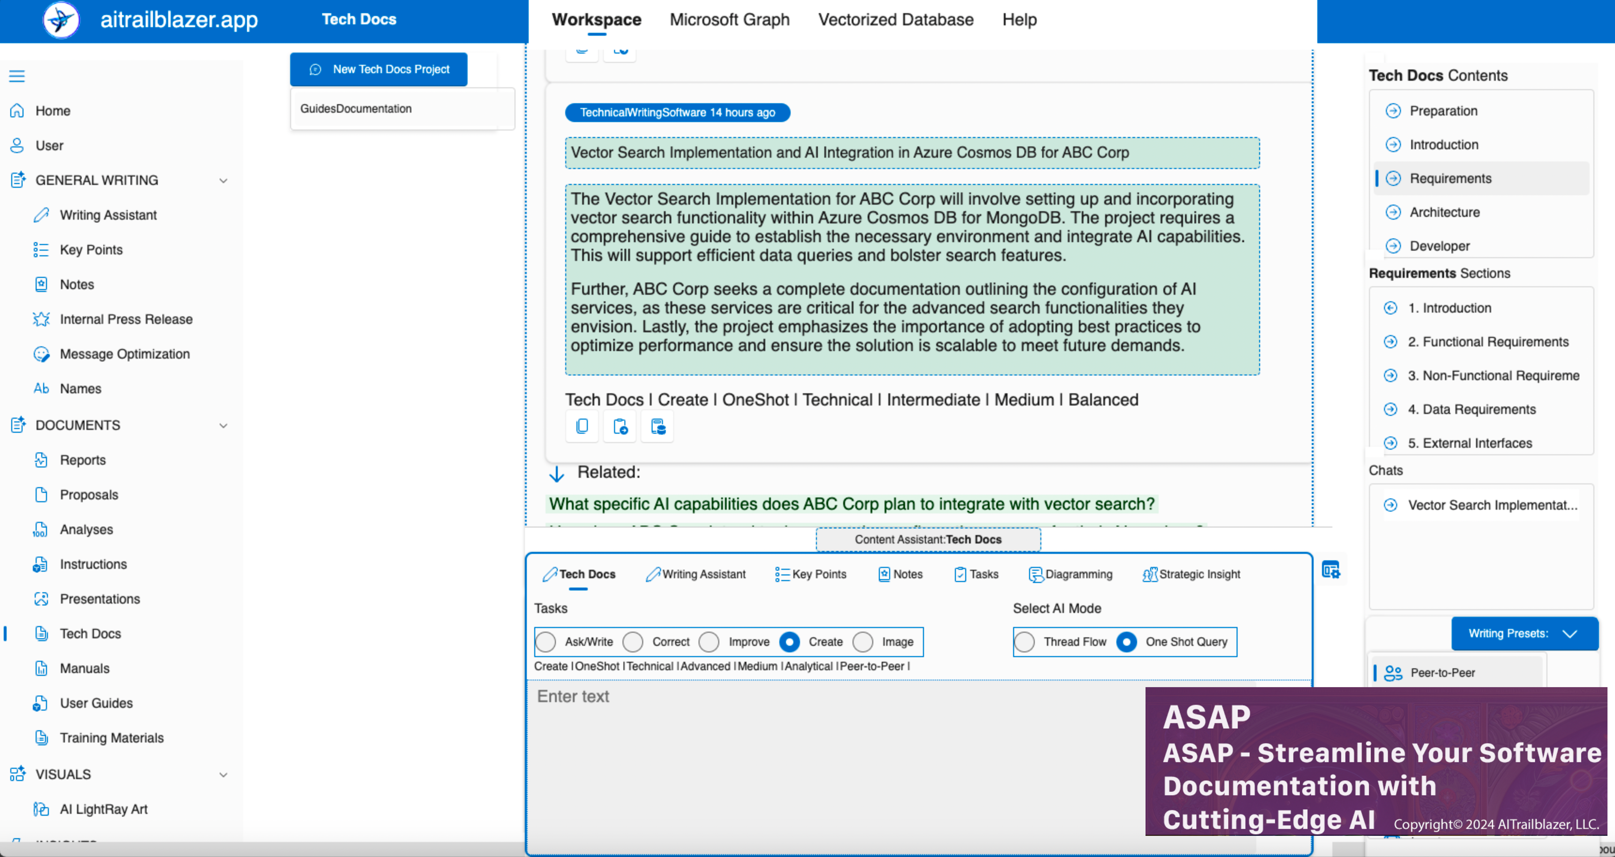Click the content settings icon beside the assistant panel
The image size is (1615, 857).
tap(1330, 570)
